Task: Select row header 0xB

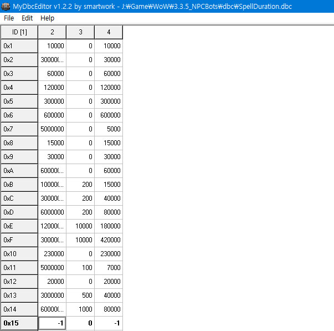Action: click(19, 185)
